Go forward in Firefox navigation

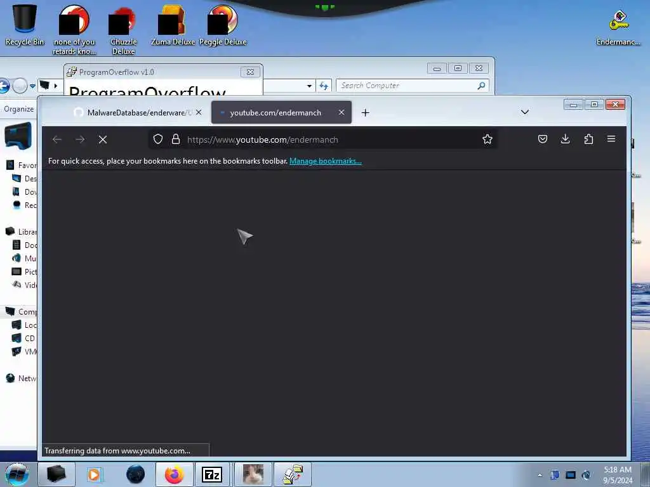click(x=80, y=140)
